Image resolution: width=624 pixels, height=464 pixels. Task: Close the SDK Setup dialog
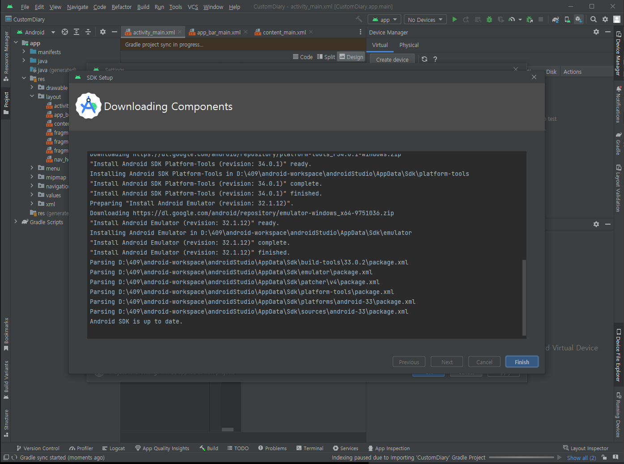[534, 77]
